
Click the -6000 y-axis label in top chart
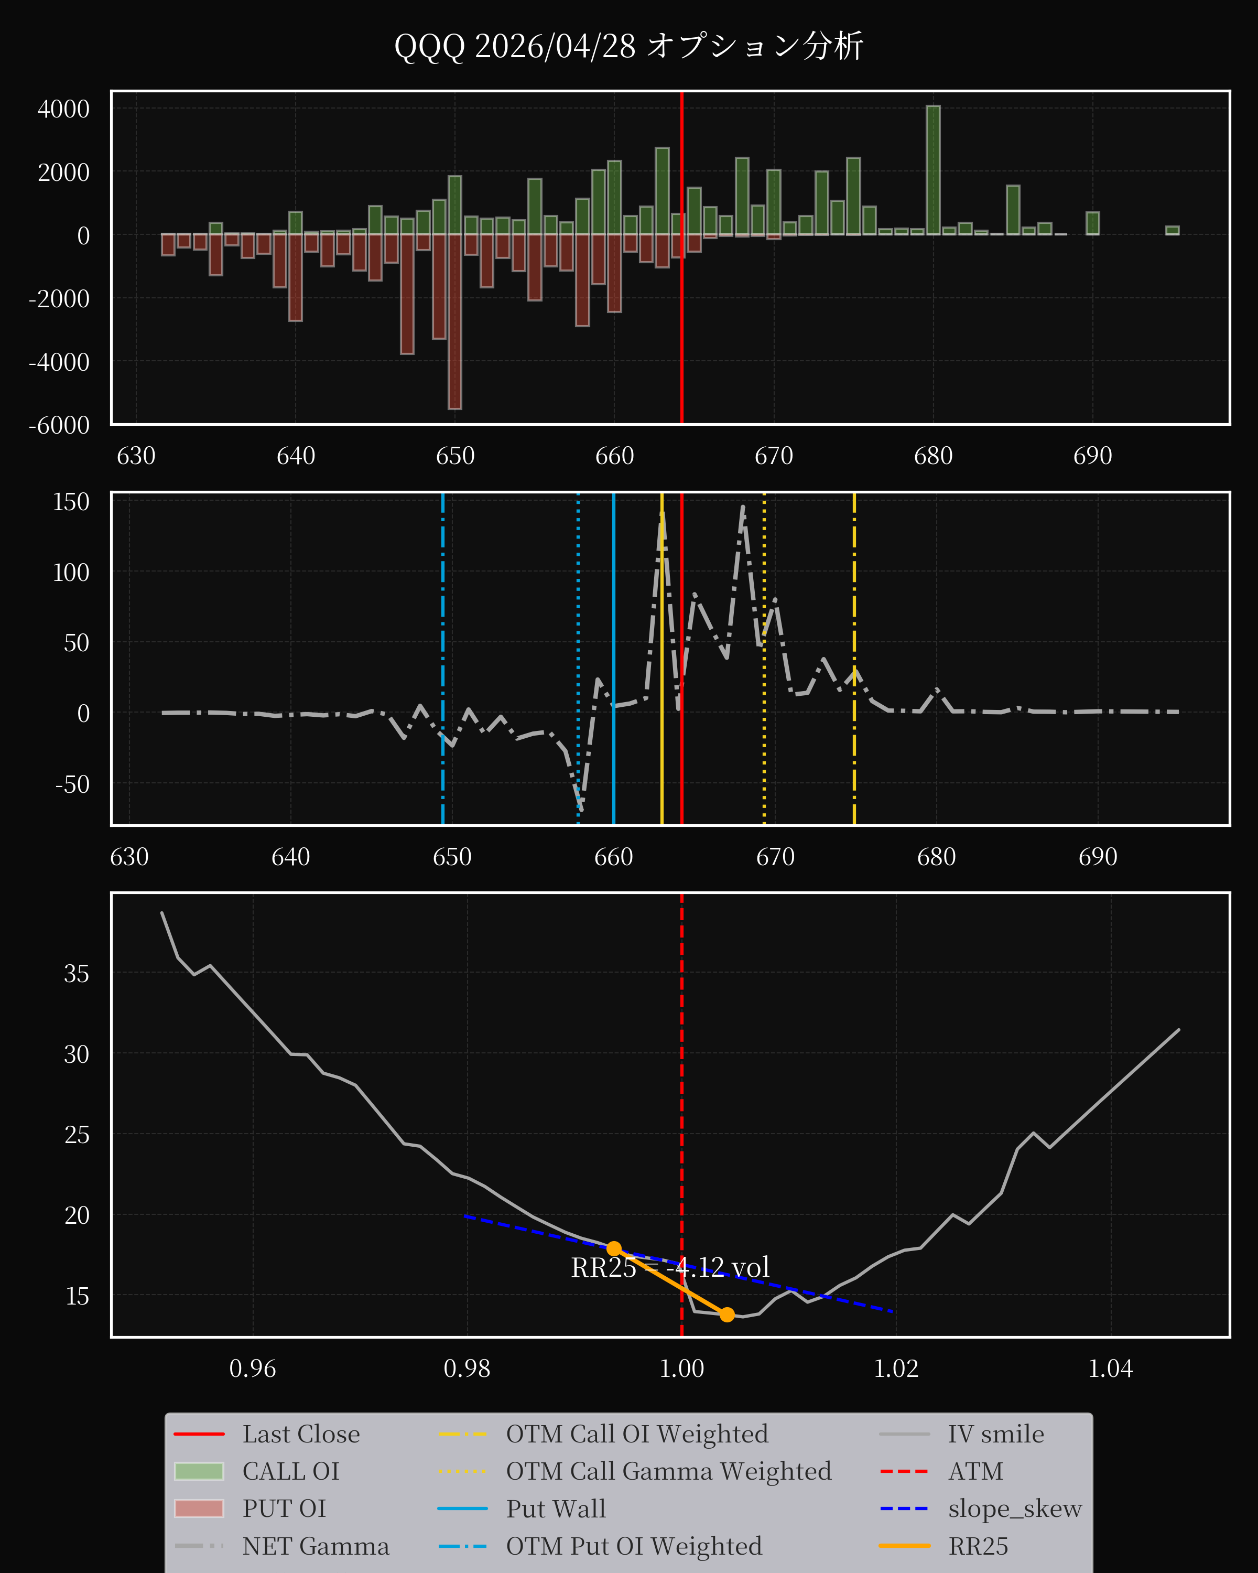[x=59, y=425]
